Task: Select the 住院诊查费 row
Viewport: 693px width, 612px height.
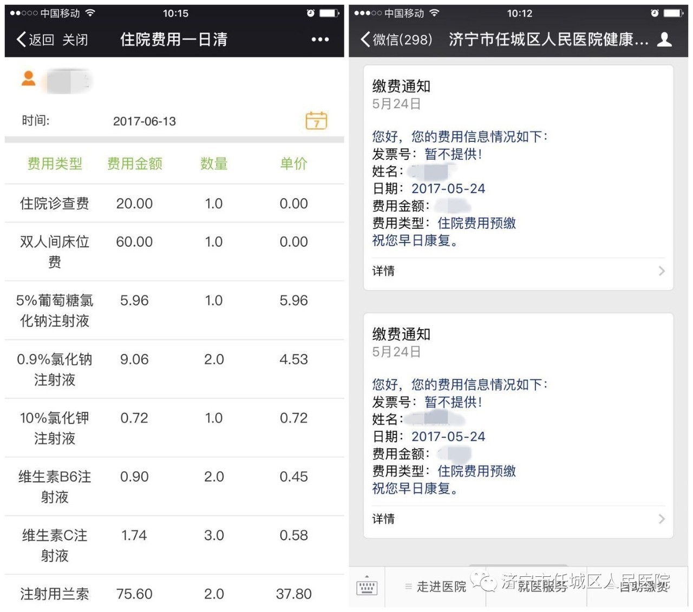Action: point(174,203)
